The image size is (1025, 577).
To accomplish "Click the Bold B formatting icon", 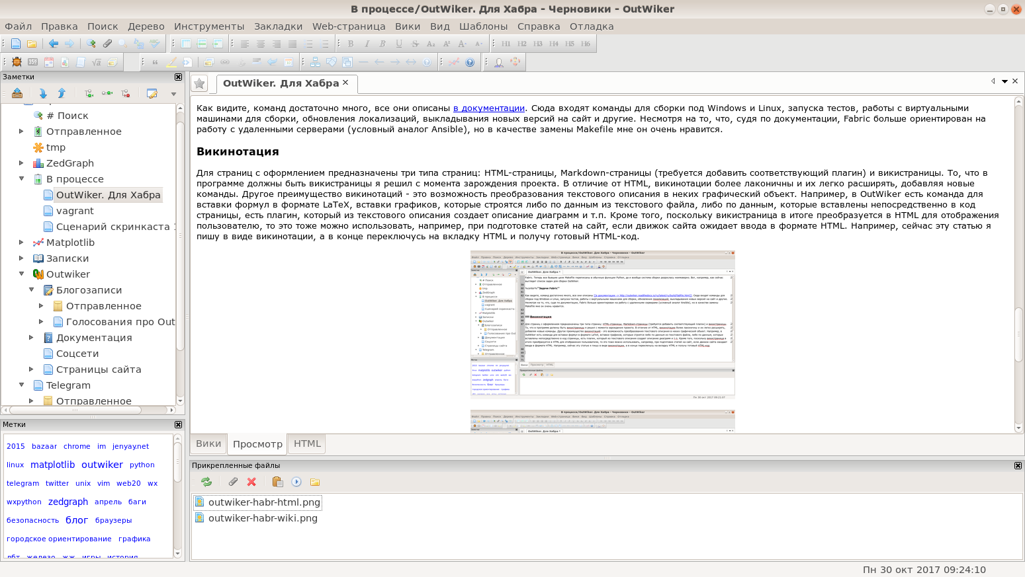I will tap(351, 44).
